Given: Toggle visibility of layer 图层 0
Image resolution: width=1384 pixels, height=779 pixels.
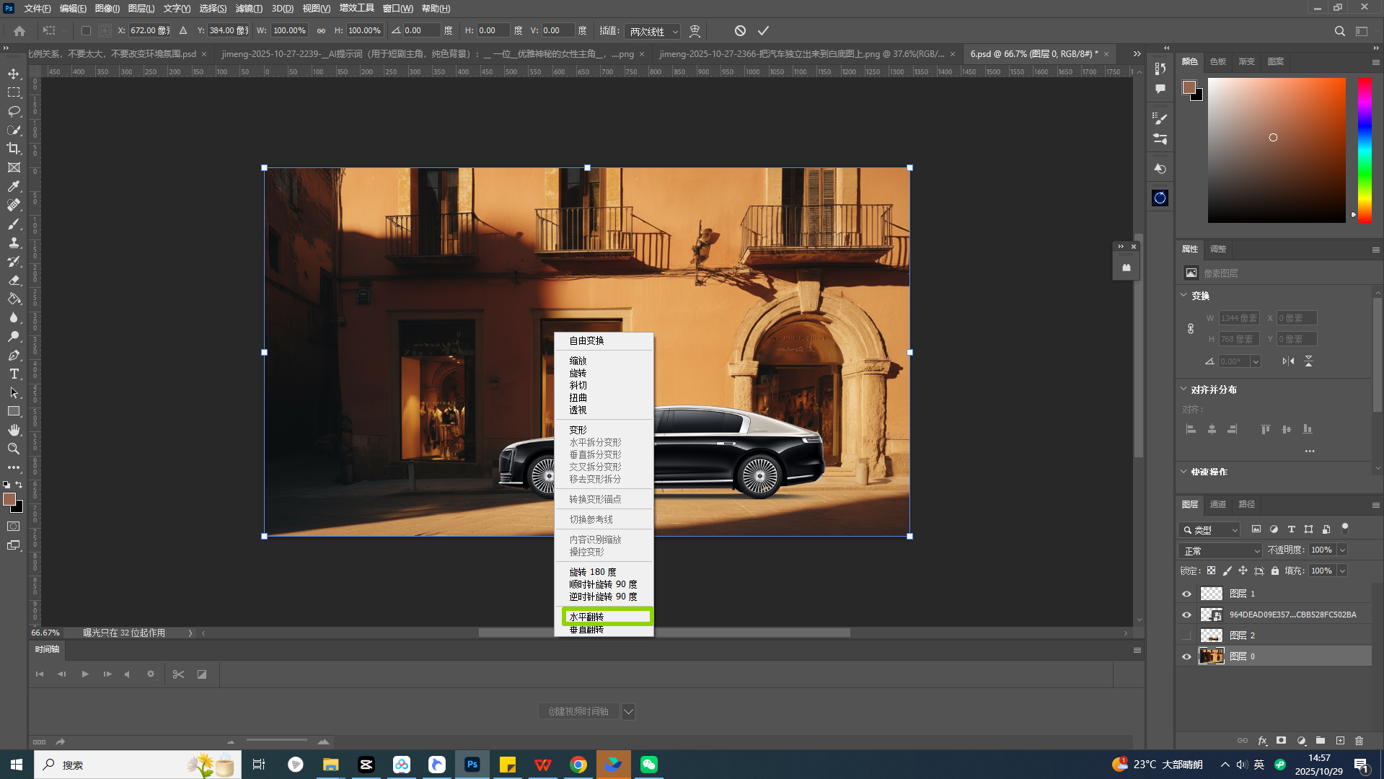Looking at the screenshot, I should 1186,656.
